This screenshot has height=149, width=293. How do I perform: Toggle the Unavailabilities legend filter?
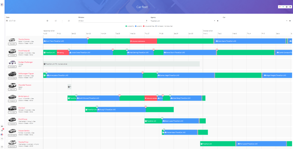(x=149, y=26)
